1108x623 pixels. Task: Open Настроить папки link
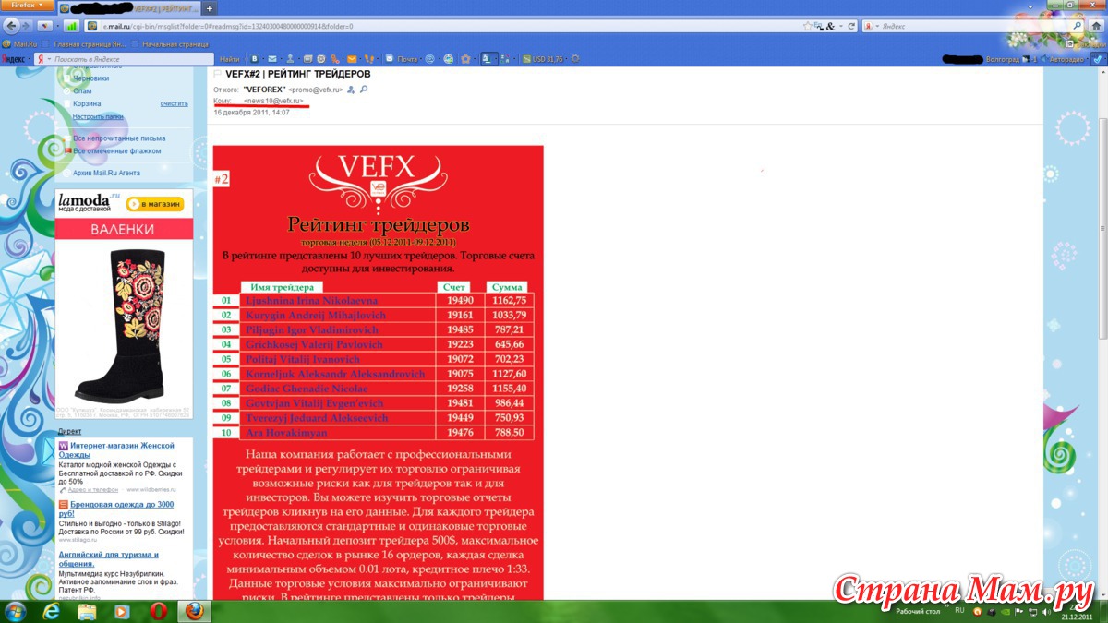click(x=98, y=116)
